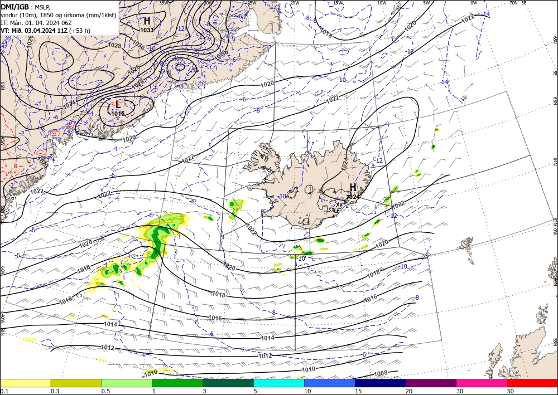Click the "IT: Mán. 01. 04. 2024 06Z" line
558x395 pixels.
coord(36,23)
